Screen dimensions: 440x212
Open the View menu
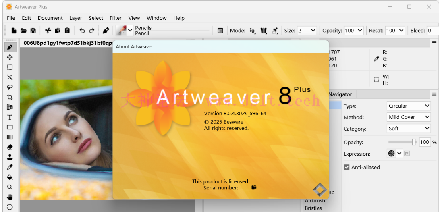(x=134, y=18)
